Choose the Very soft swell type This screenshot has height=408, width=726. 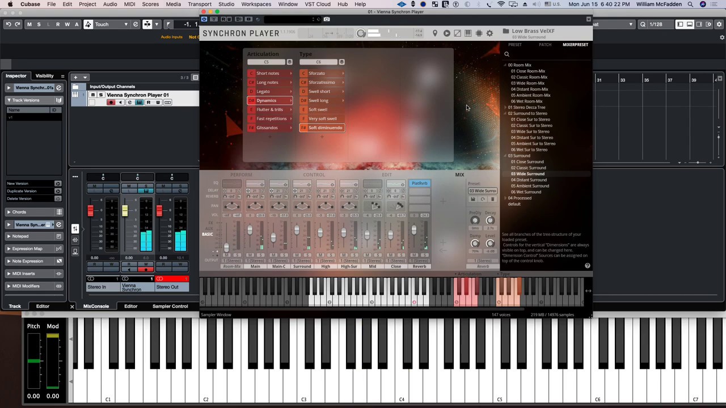[x=322, y=118]
